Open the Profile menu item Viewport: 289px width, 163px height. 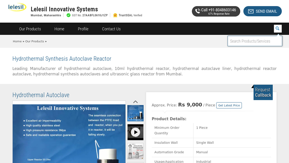(x=83, y=29)
